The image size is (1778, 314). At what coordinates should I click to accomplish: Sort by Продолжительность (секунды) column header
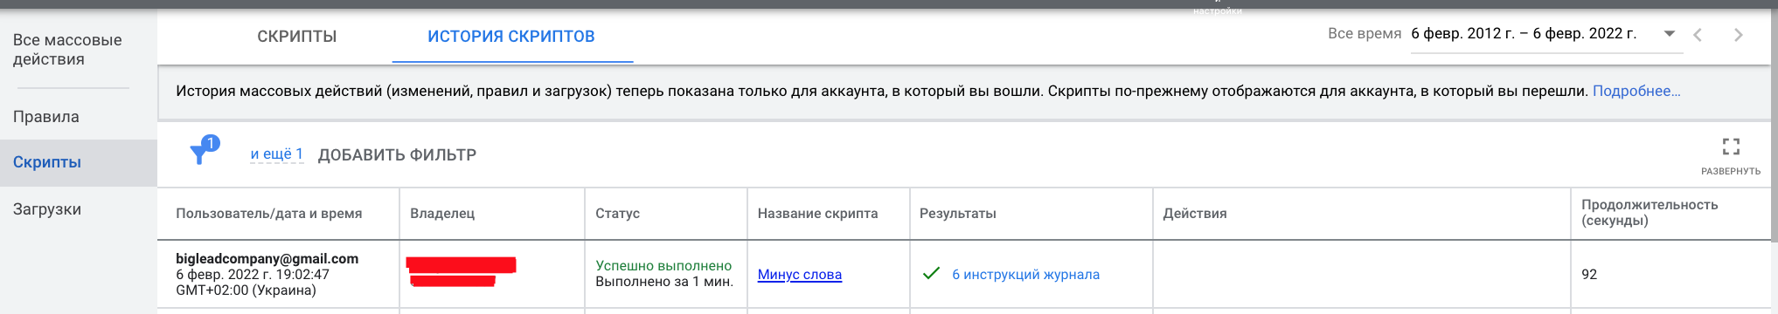click(x=1650, y=213)
